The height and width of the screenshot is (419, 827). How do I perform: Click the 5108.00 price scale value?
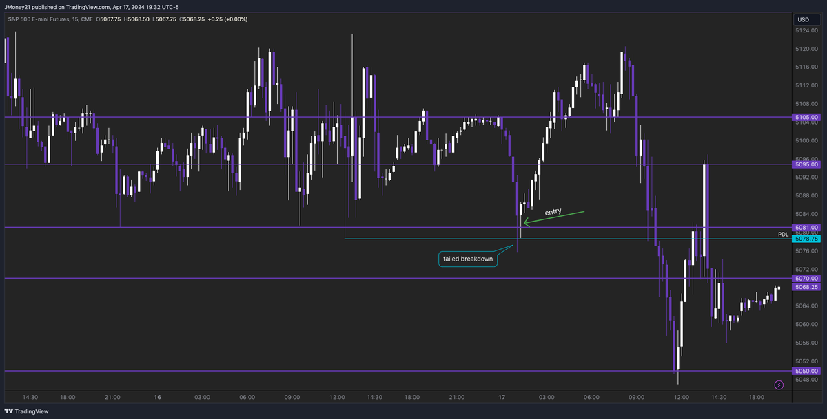pos(806,104)
